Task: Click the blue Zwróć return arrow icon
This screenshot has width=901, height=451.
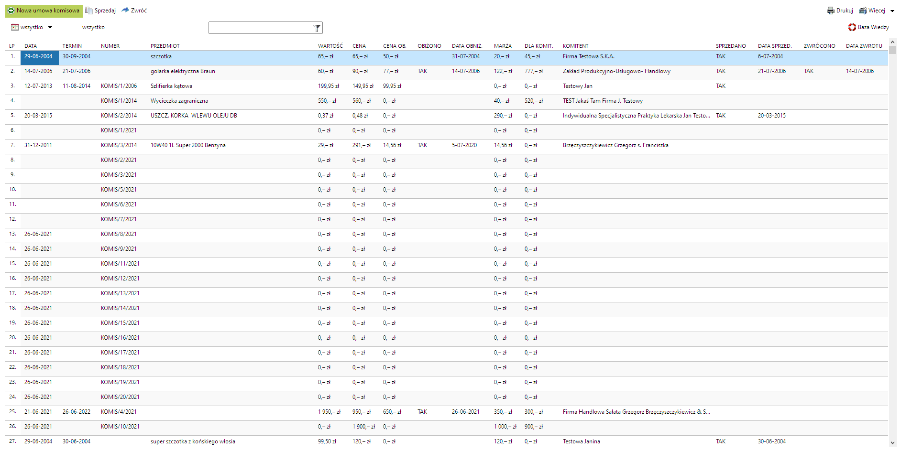Action: (x=125, y=10)
